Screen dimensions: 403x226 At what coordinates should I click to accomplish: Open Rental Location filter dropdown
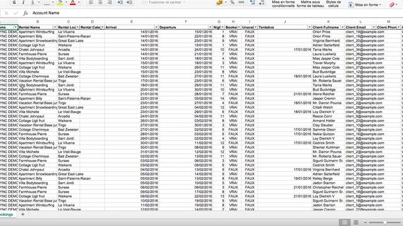tap(77, 27)
